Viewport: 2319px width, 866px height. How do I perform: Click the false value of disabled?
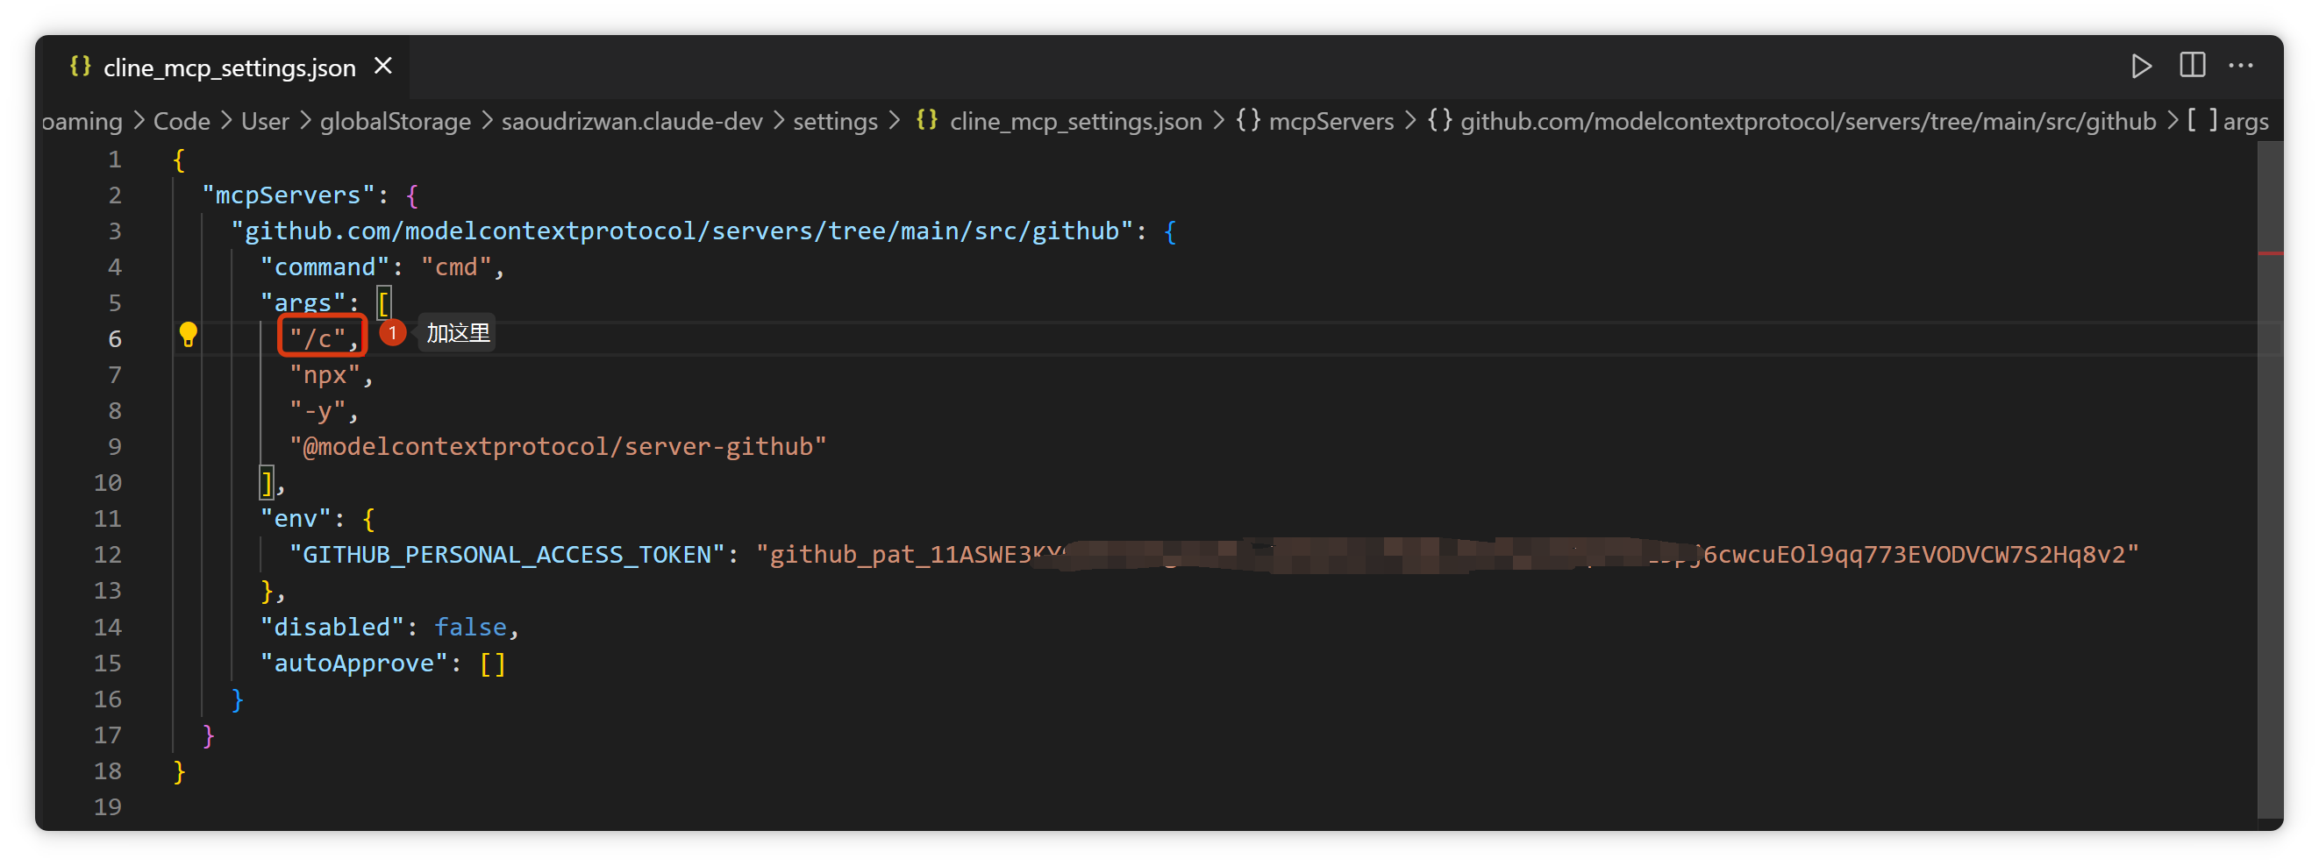point(470,627)
